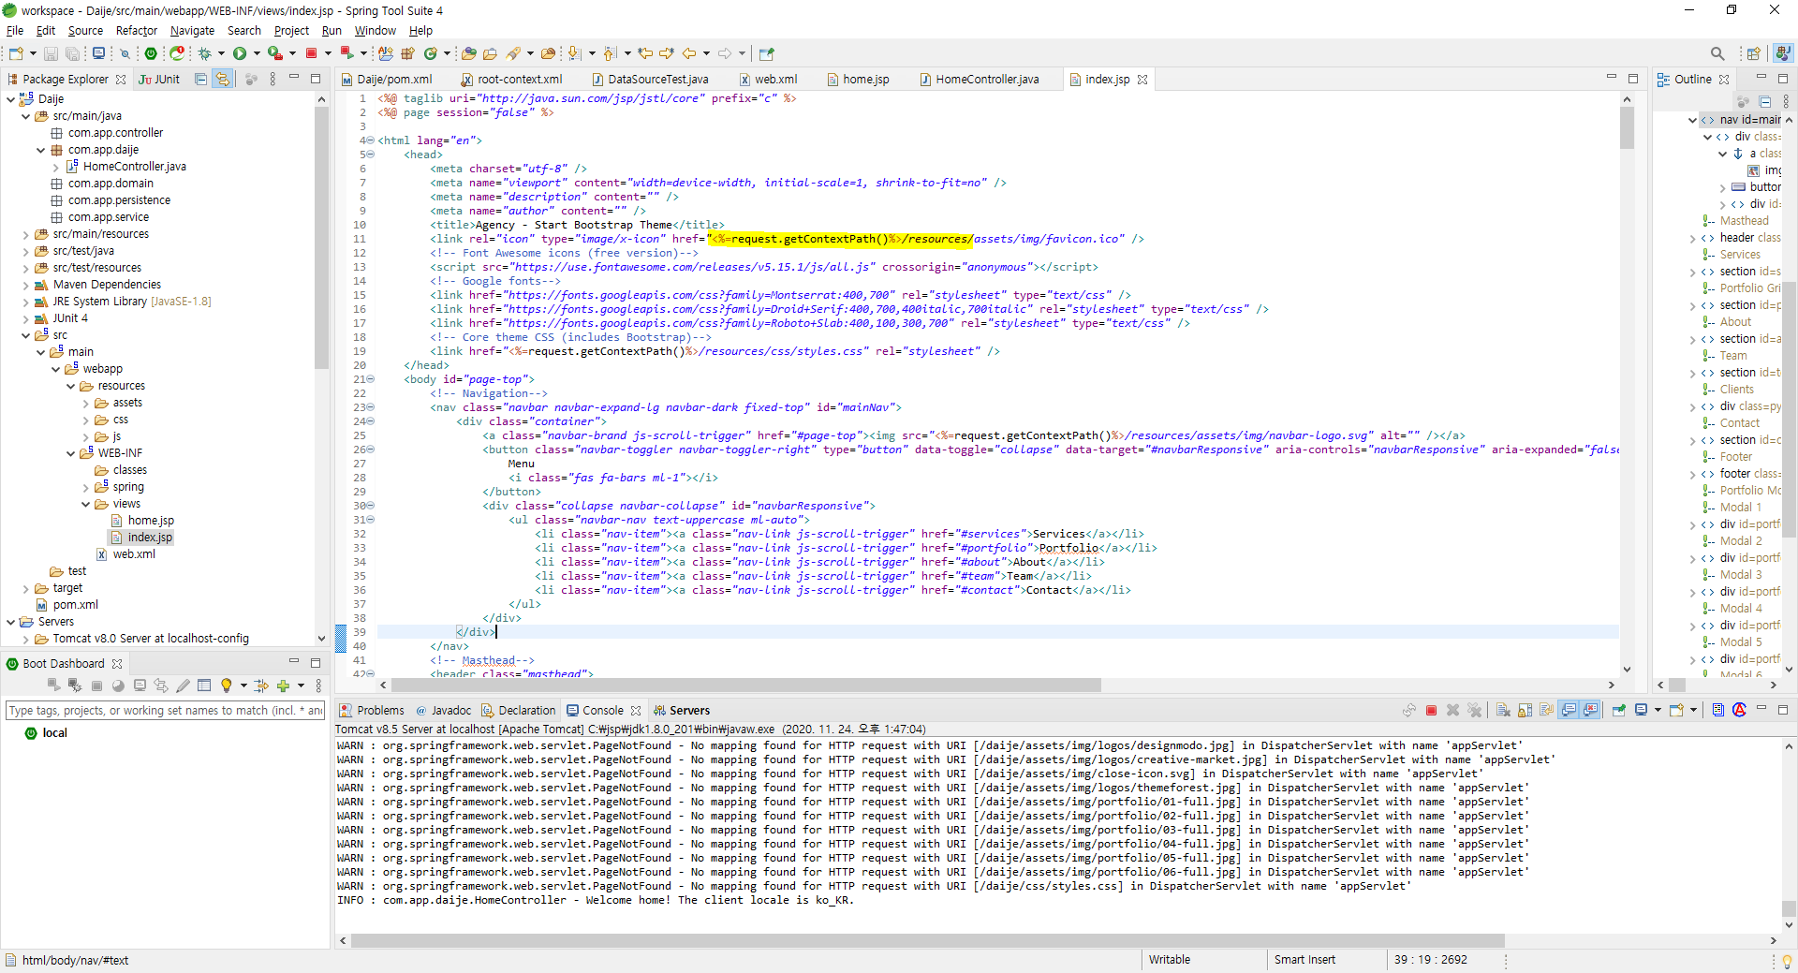1798x973 pixels.
Task: Click the Search magnifier icon top right
Action: point(1717,54)
